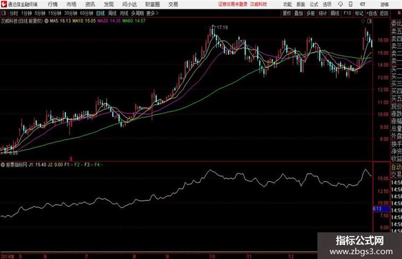Click the J2: 0.00 indicator reading

click(x=55, y=165)
